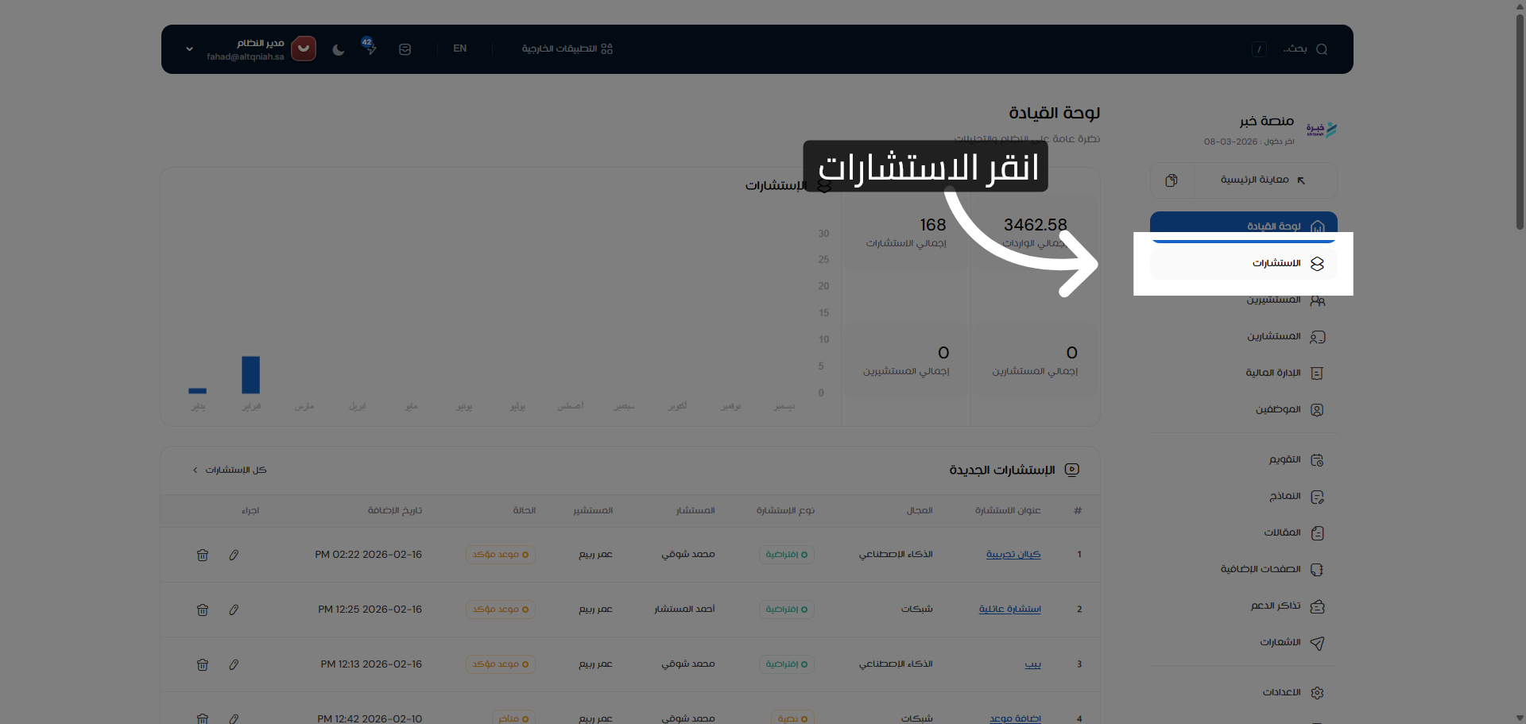Open the EN language selector
The image size is (1526, 724).
point(459,48)
